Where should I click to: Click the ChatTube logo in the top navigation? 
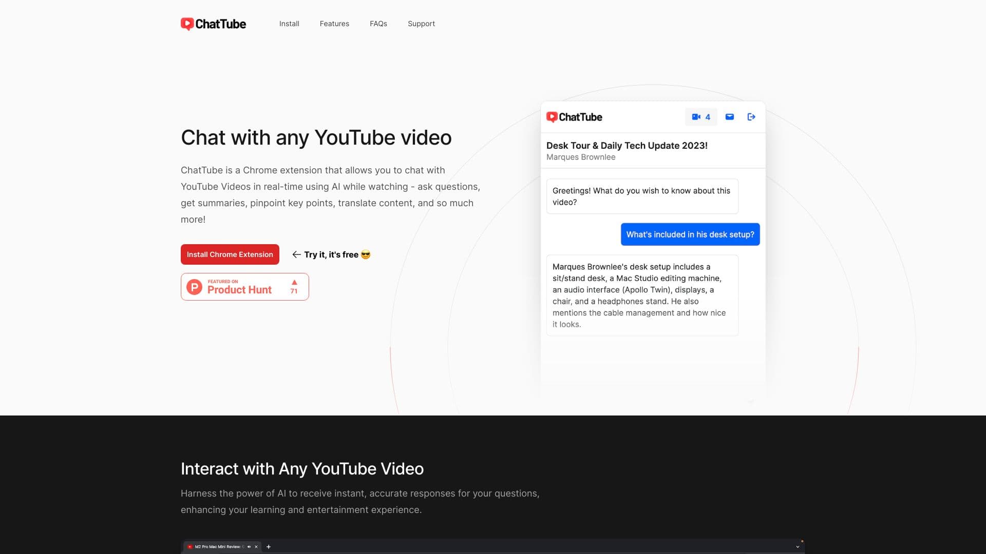click(213, 24)
